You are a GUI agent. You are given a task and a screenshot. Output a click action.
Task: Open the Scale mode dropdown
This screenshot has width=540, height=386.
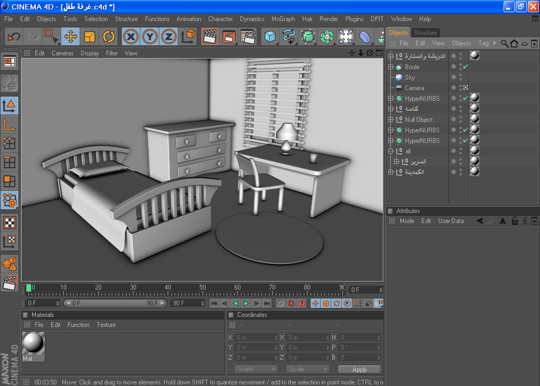(x=307, y=369)
